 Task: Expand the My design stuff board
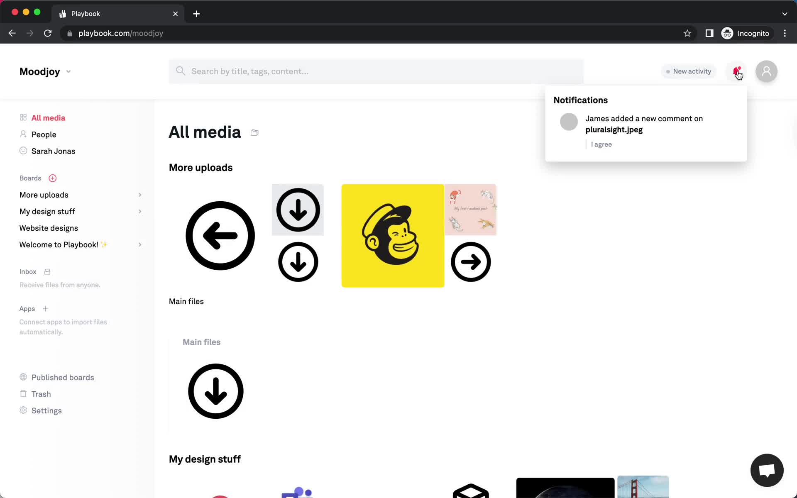pyautogui.click(x=139, y=211)
